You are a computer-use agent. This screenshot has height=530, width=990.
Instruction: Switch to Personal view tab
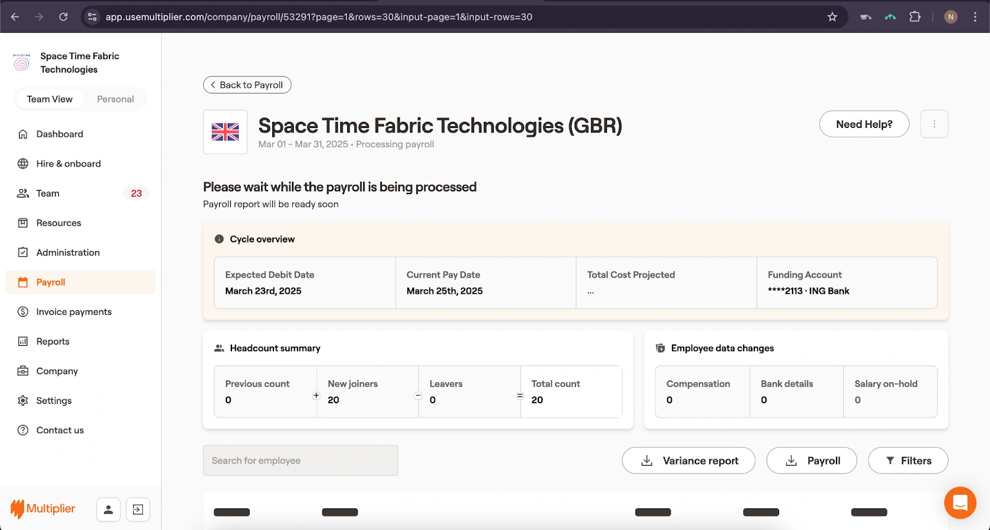[115, 99]
